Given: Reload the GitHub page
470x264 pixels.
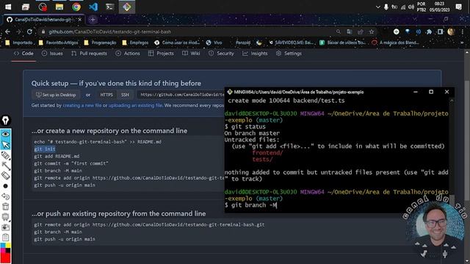Looking at the screenshot, I should pyautogui.click(x=29, y=32).
